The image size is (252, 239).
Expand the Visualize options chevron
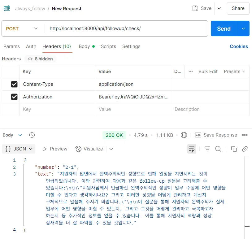111,149
